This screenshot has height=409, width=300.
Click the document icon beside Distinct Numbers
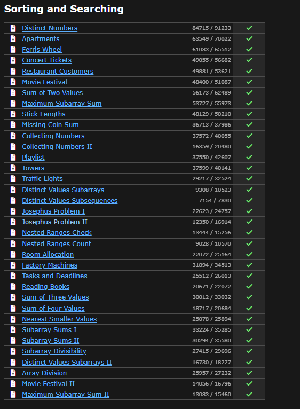coord(13,28)
